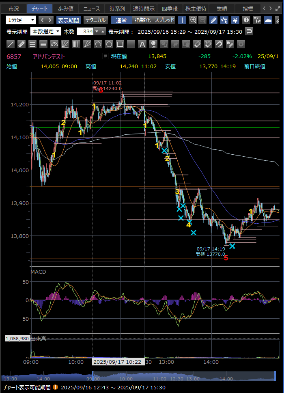
Task: Enable 指数化 display mode
Action: 143,20
